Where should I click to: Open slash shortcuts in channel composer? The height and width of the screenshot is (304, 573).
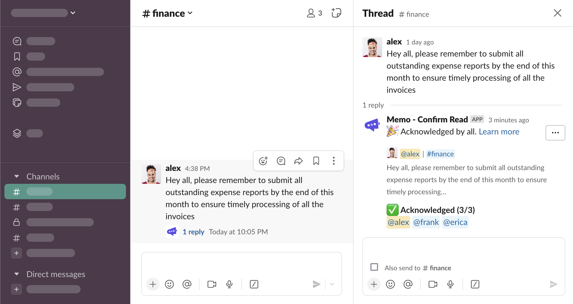[x=254, y=284]
